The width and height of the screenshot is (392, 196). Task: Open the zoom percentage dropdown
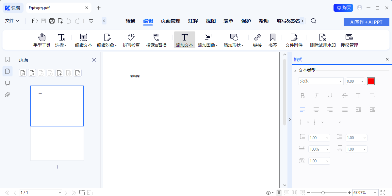[x=365, y=193]
